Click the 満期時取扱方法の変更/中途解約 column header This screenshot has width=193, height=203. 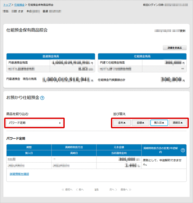160,150
